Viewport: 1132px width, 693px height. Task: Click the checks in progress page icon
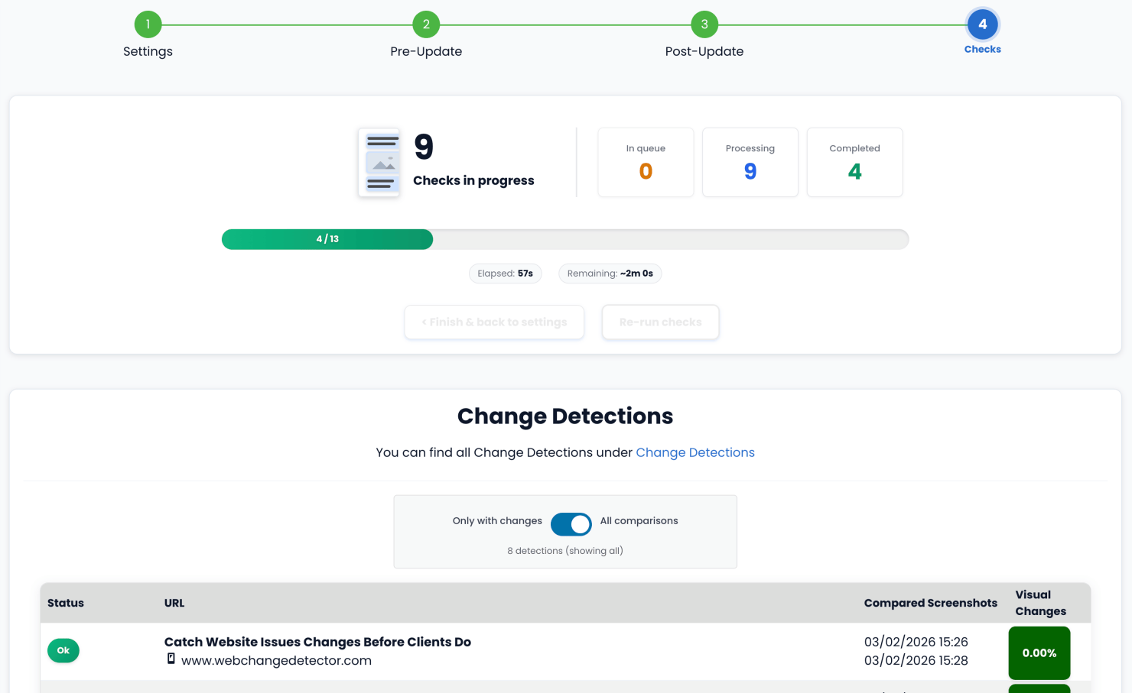point(379,163)
